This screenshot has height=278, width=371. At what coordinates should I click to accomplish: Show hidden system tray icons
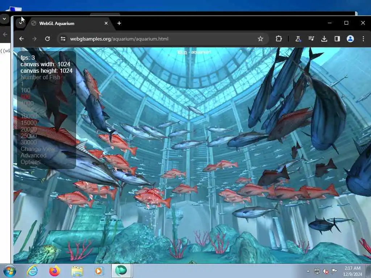tap(308, 271)
